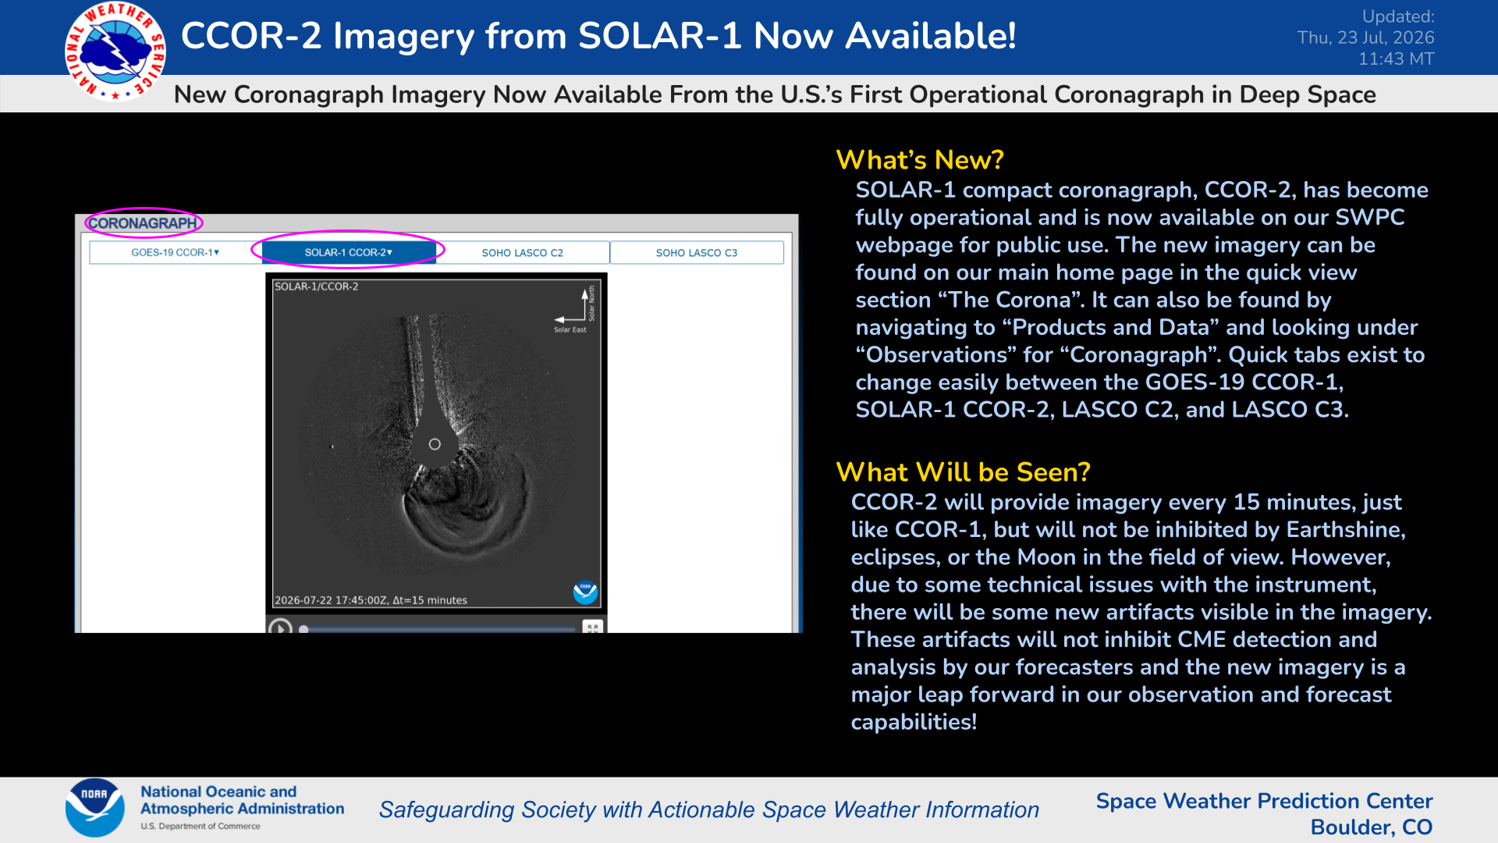Click the slider handle at animation start
This screenshot has height=843, width=1498.
304,629
